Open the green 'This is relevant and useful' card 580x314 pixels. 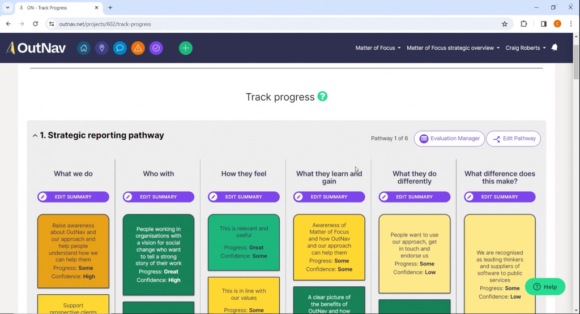pos(244,242)
